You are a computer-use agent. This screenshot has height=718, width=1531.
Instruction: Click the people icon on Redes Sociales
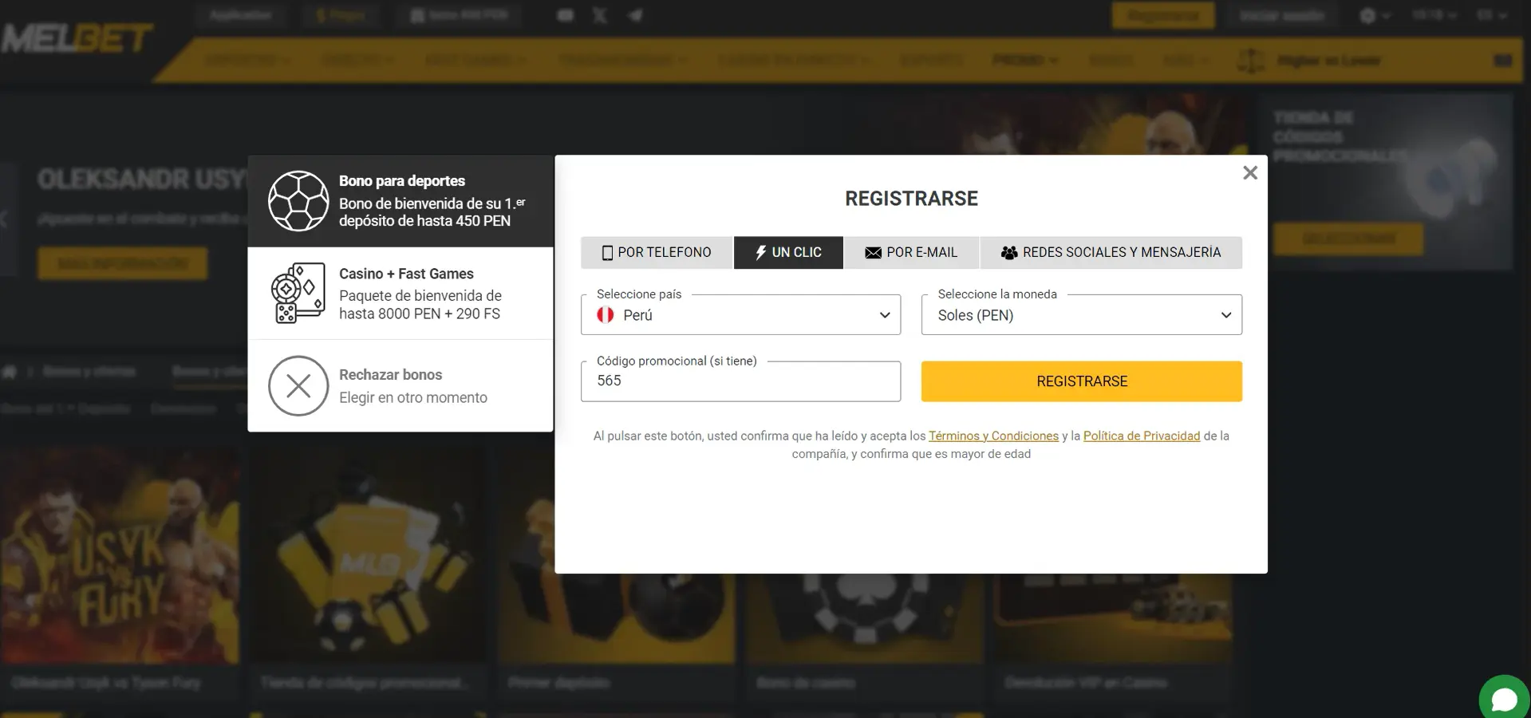(x=1009, y=253)
